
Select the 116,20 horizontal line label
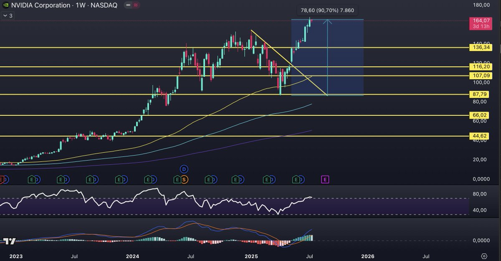click(x=481, y=66)
